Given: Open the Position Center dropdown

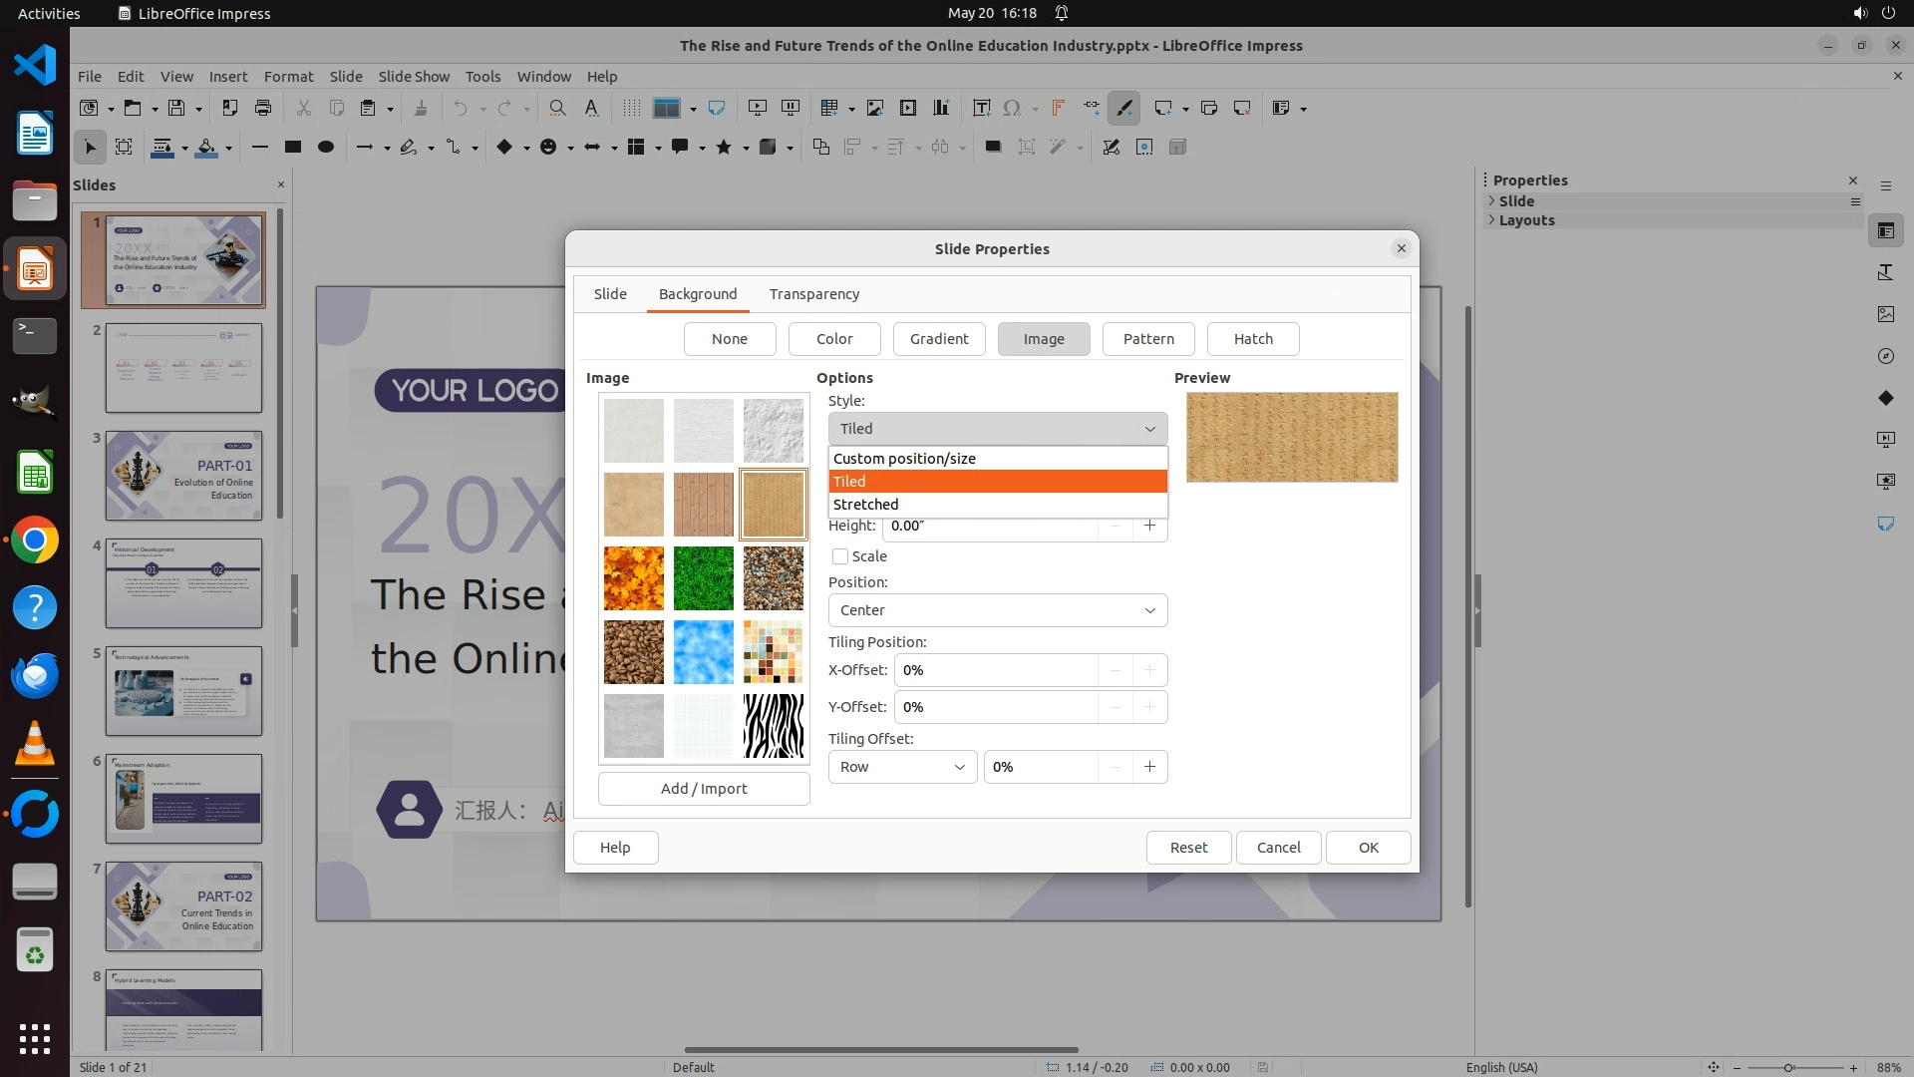Looking at the screenshot, I should point(997,610).
